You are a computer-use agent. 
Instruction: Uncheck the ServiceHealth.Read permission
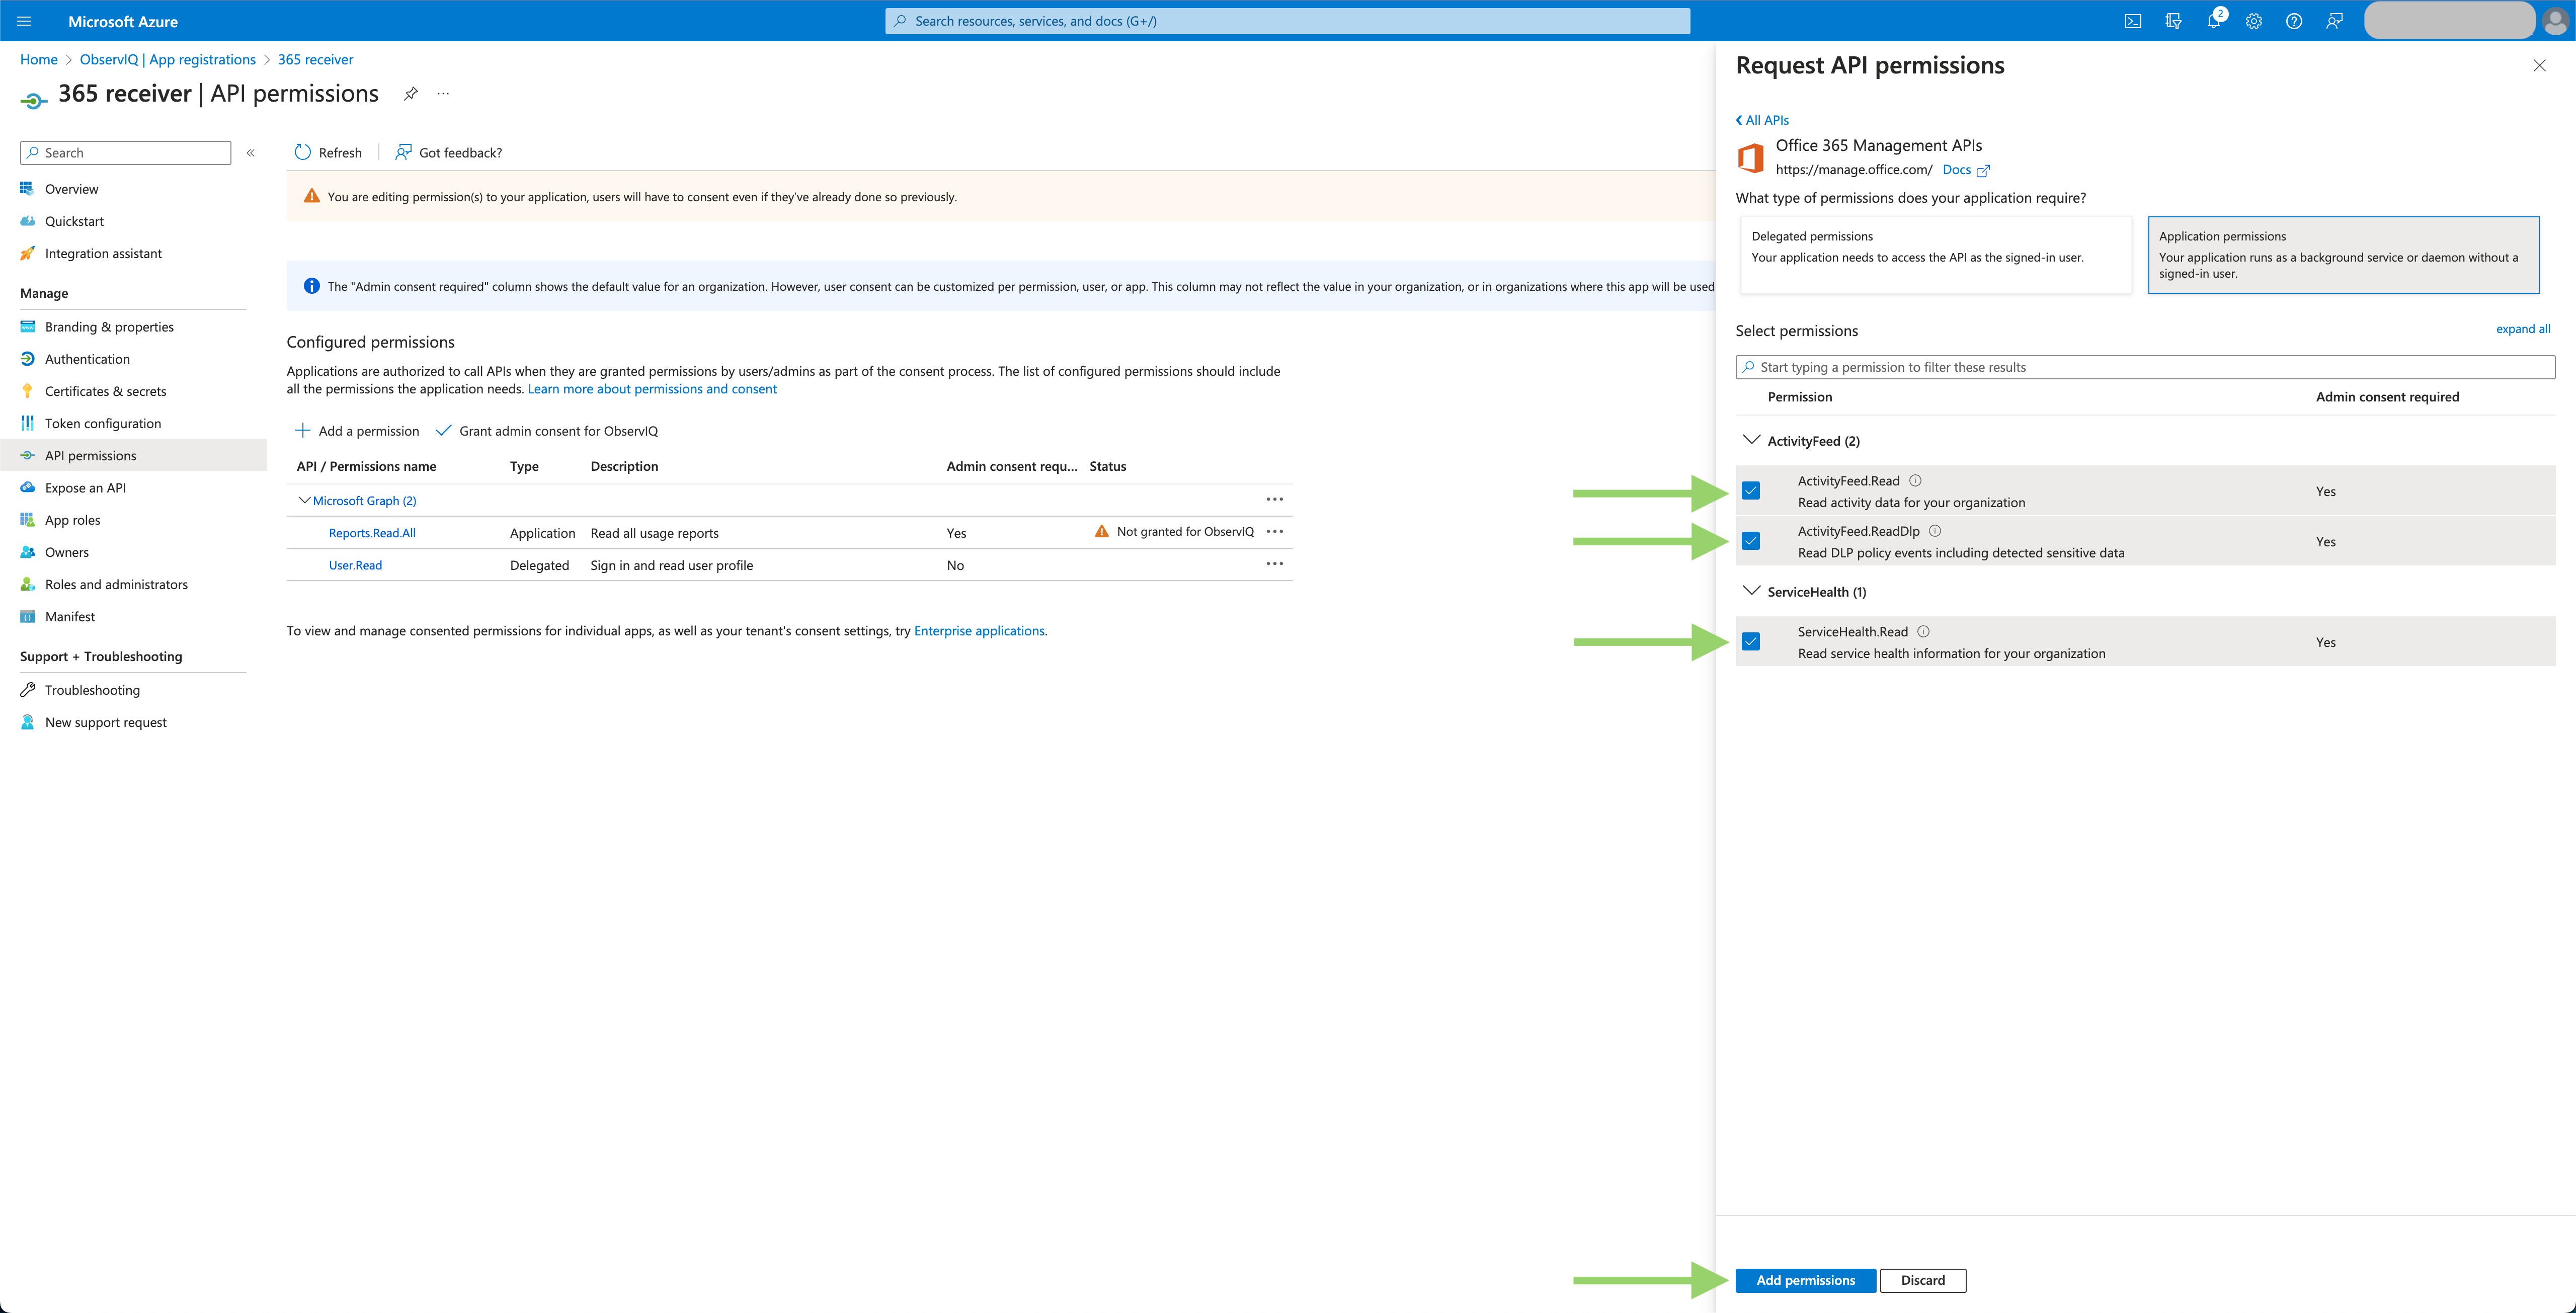point(1751,641)
